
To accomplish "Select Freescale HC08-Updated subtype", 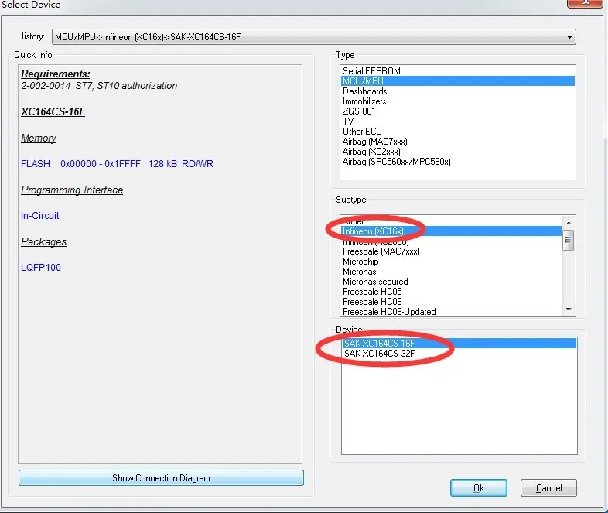I will coord(451,312).
